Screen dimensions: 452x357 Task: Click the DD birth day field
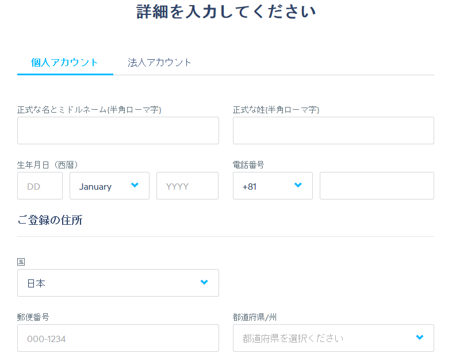click(x=40, y=186)
